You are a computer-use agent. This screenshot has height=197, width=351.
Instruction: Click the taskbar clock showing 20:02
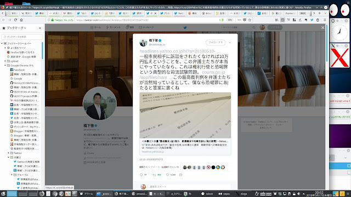coord(319,194)
